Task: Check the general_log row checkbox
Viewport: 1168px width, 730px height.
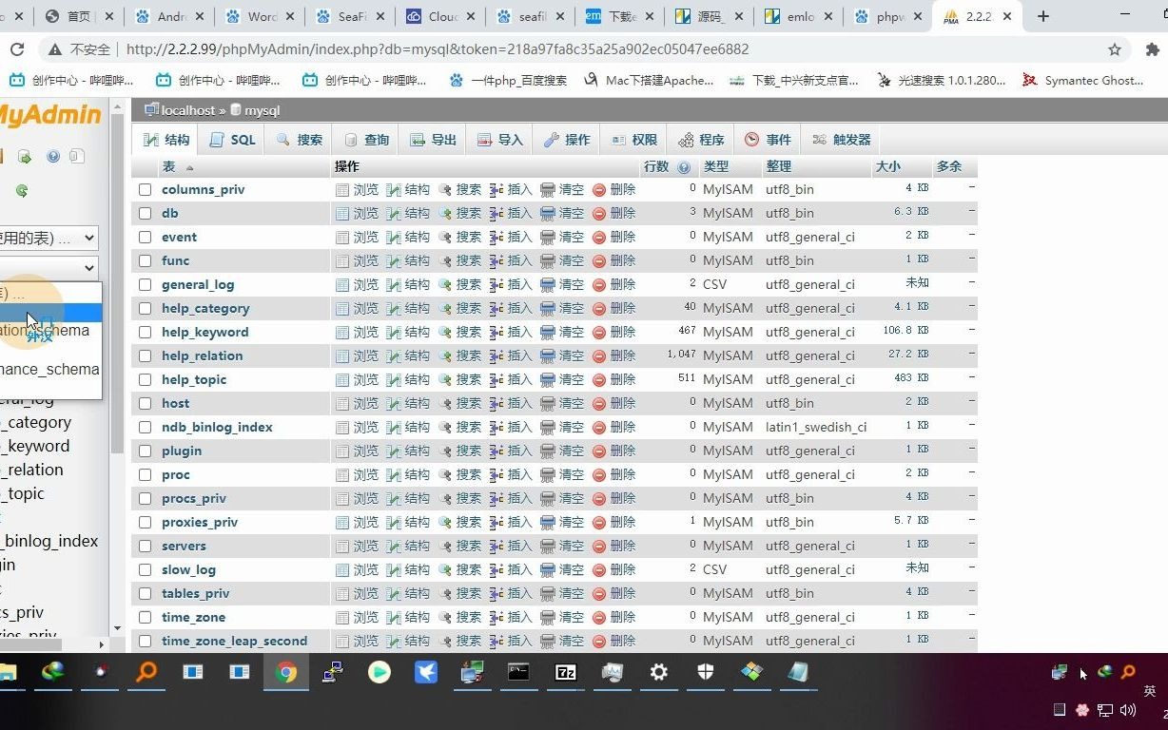Action: pos(145,284)
